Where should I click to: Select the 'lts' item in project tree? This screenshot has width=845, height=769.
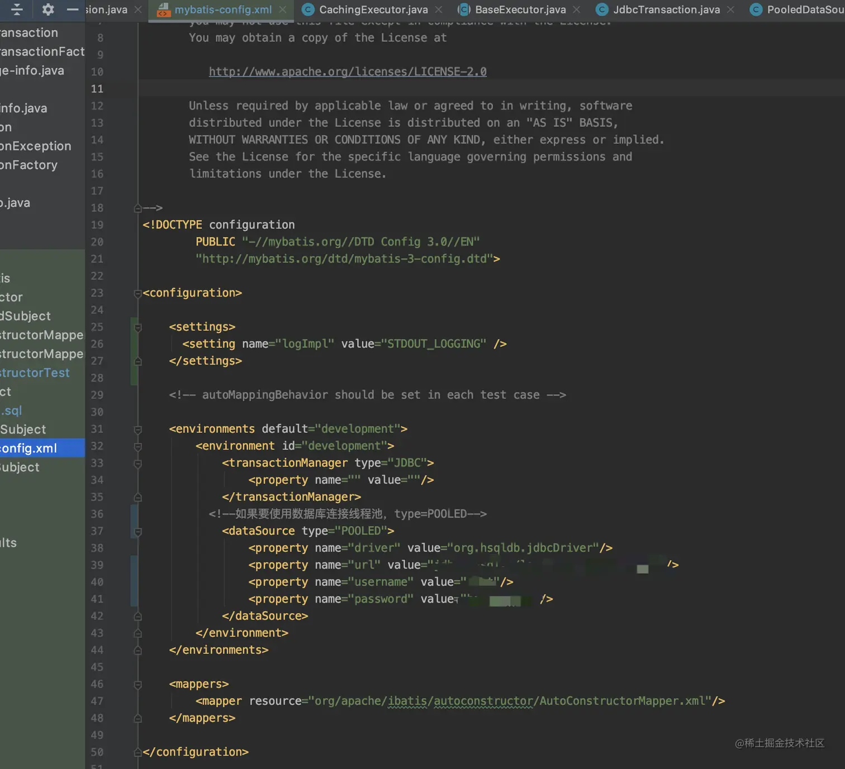tap(8, 543)
